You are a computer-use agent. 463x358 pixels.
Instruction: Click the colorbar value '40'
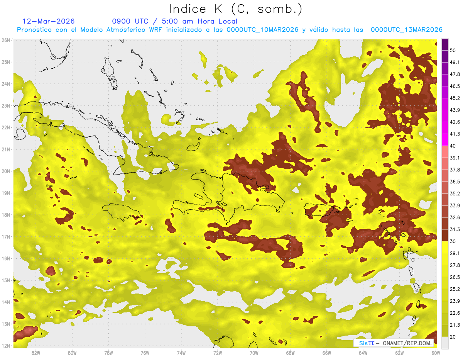coord(453,146)
